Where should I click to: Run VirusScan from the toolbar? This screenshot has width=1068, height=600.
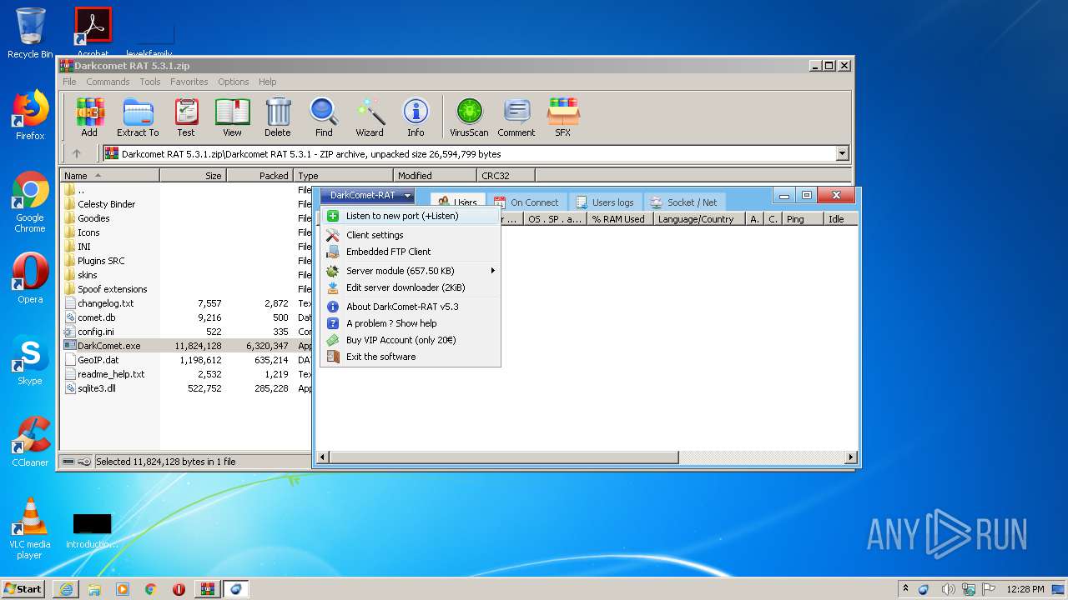469,117
